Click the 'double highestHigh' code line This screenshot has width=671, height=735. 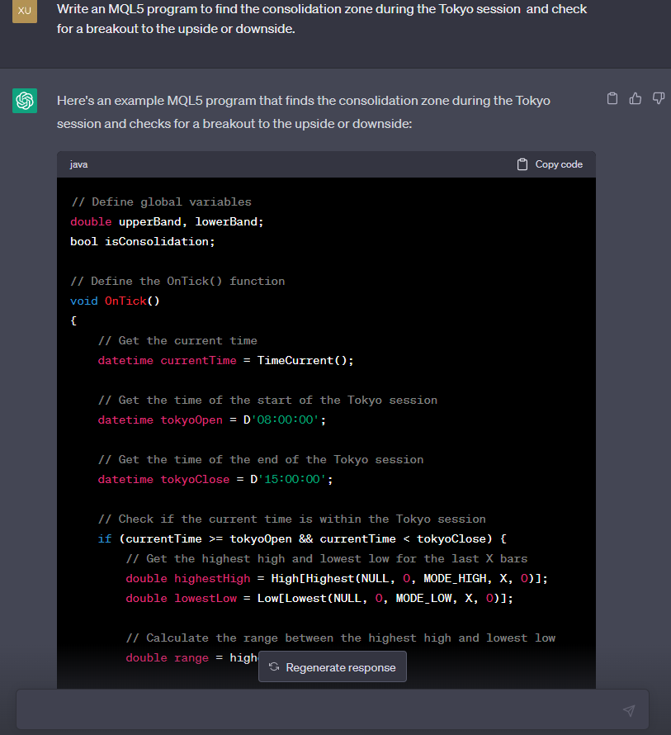337,578
